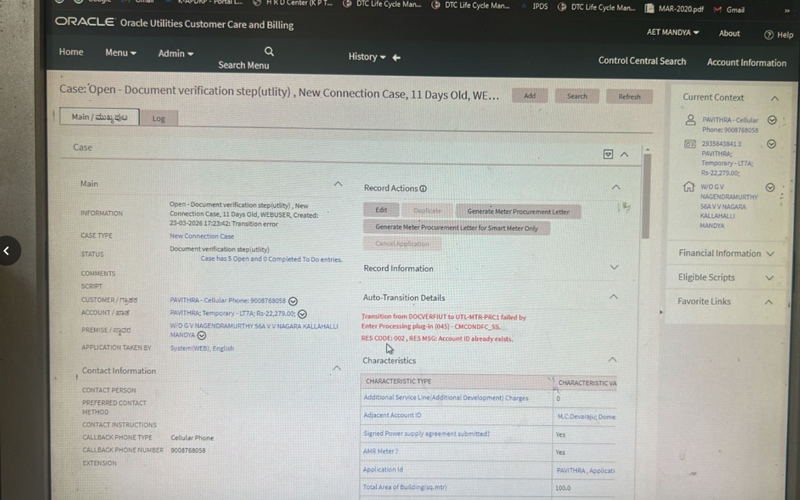
Task: Expand the Eligible Scripts panel
Action: tap(769, 278)
